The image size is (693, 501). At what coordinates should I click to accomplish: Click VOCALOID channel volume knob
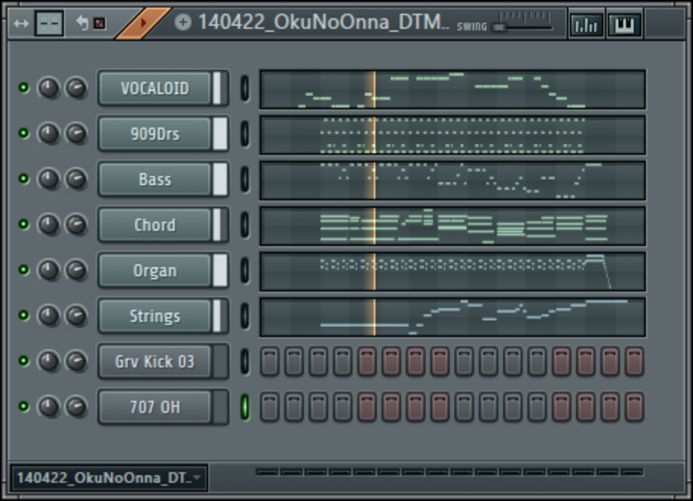pyautogui.click(x=76, y=88)
